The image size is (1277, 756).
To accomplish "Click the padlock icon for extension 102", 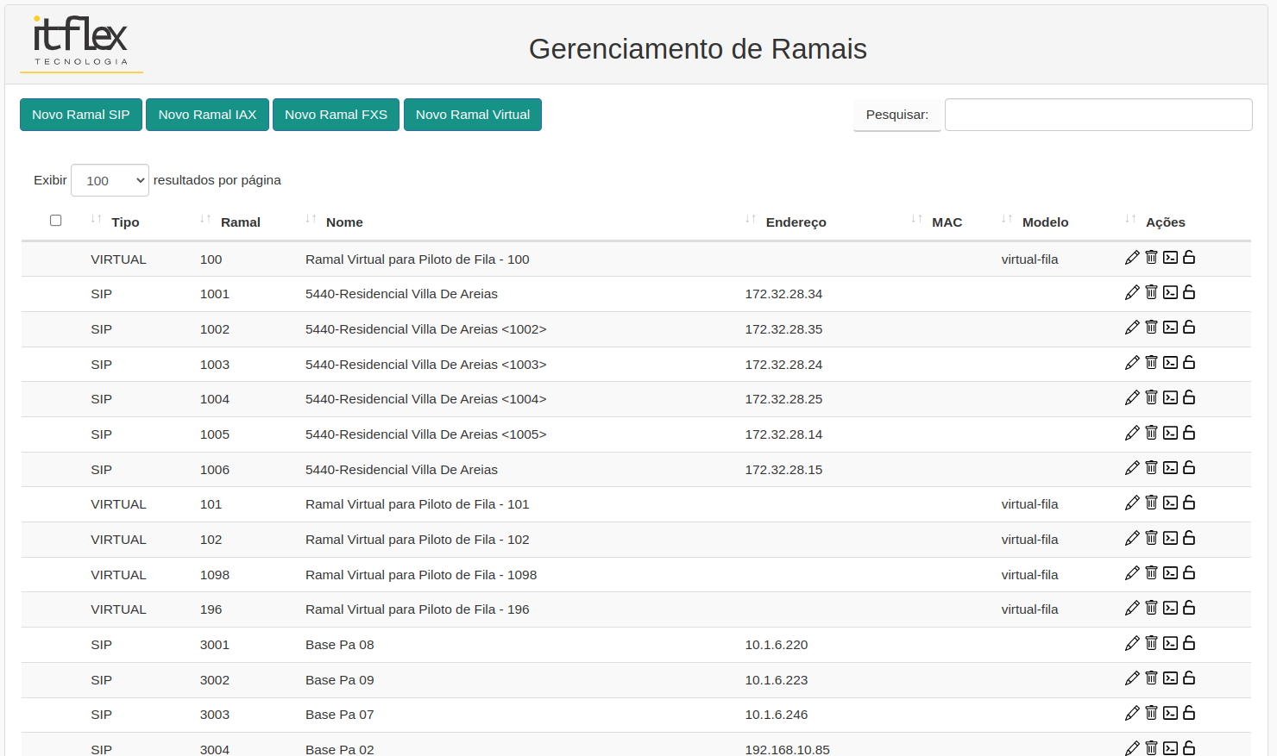I will pyautogui.click(x=1189, y=538).
